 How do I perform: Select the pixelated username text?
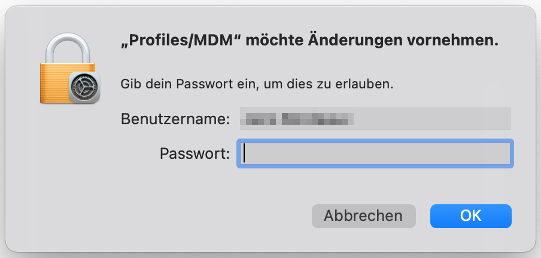297,118
